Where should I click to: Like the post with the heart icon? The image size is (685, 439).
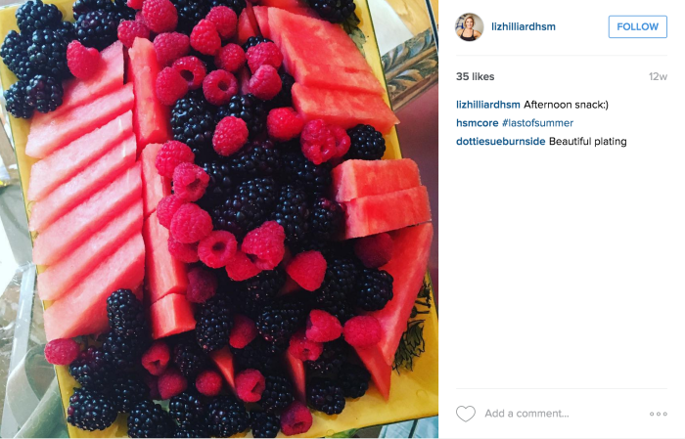[x=465, y=414]
